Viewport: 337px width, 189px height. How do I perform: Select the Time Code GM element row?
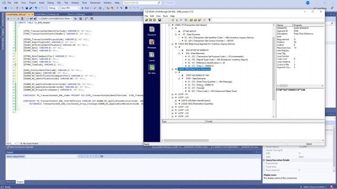212,91
